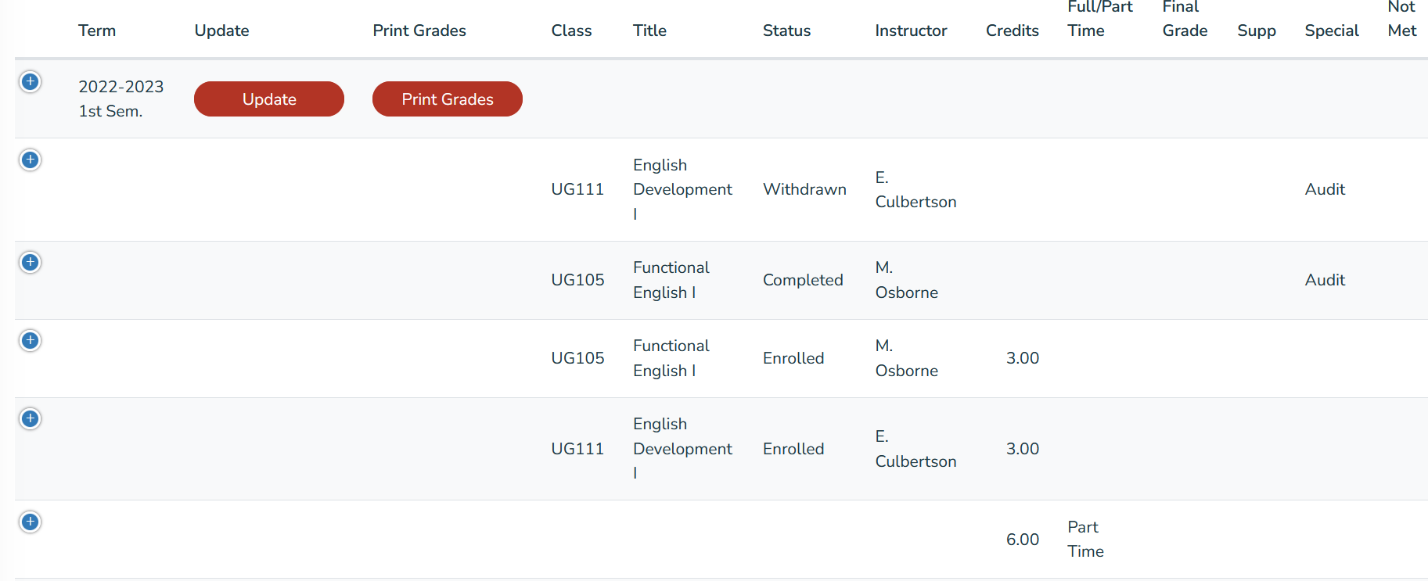Click UG111 class code in Enrolled row
Viewport: 1428px width, 581px height.
click(577, 449)
